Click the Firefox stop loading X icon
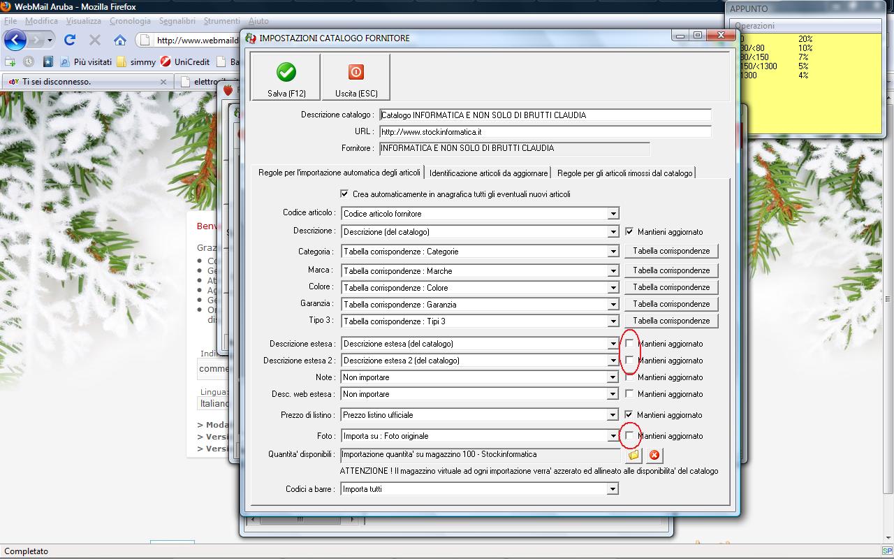894x559 pixels. click(95, 40)
